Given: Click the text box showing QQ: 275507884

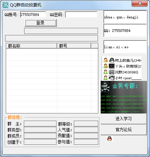Looking at the screenshot, I should coord(125,31).
